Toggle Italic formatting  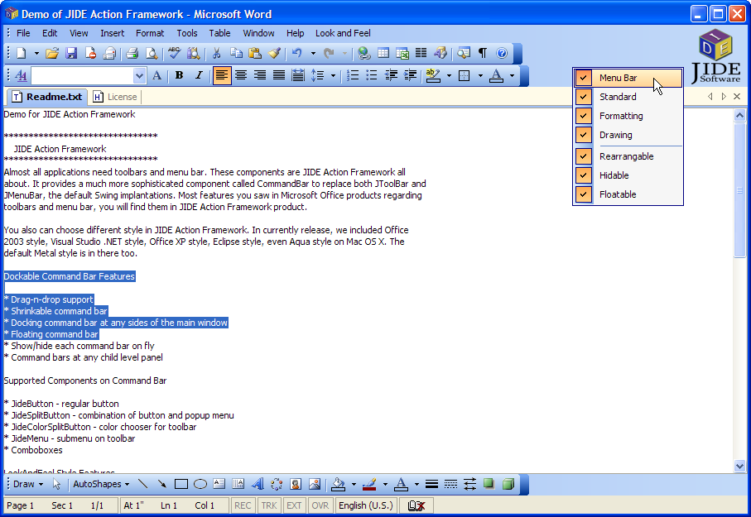pyautogui.click(x=198, y=75)
